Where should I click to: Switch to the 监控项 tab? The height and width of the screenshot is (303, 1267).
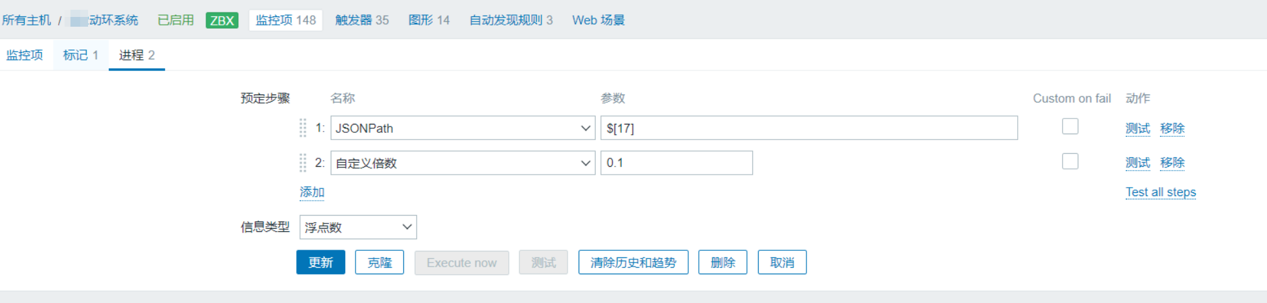pos(25,55)
